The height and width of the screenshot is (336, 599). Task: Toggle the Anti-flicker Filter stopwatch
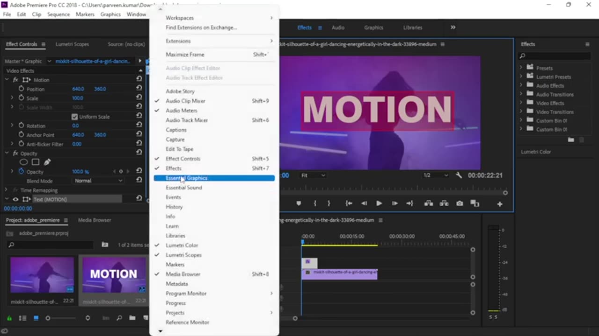21,144
